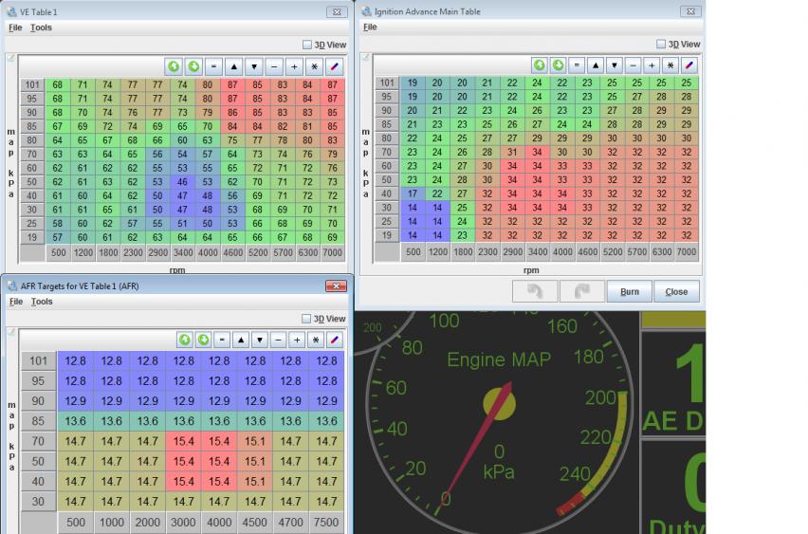Click down triangle arrow in Ignition Advance toolbar
Image resolution: width=808 pixels, height=534 pixels.
click(615, 65)
